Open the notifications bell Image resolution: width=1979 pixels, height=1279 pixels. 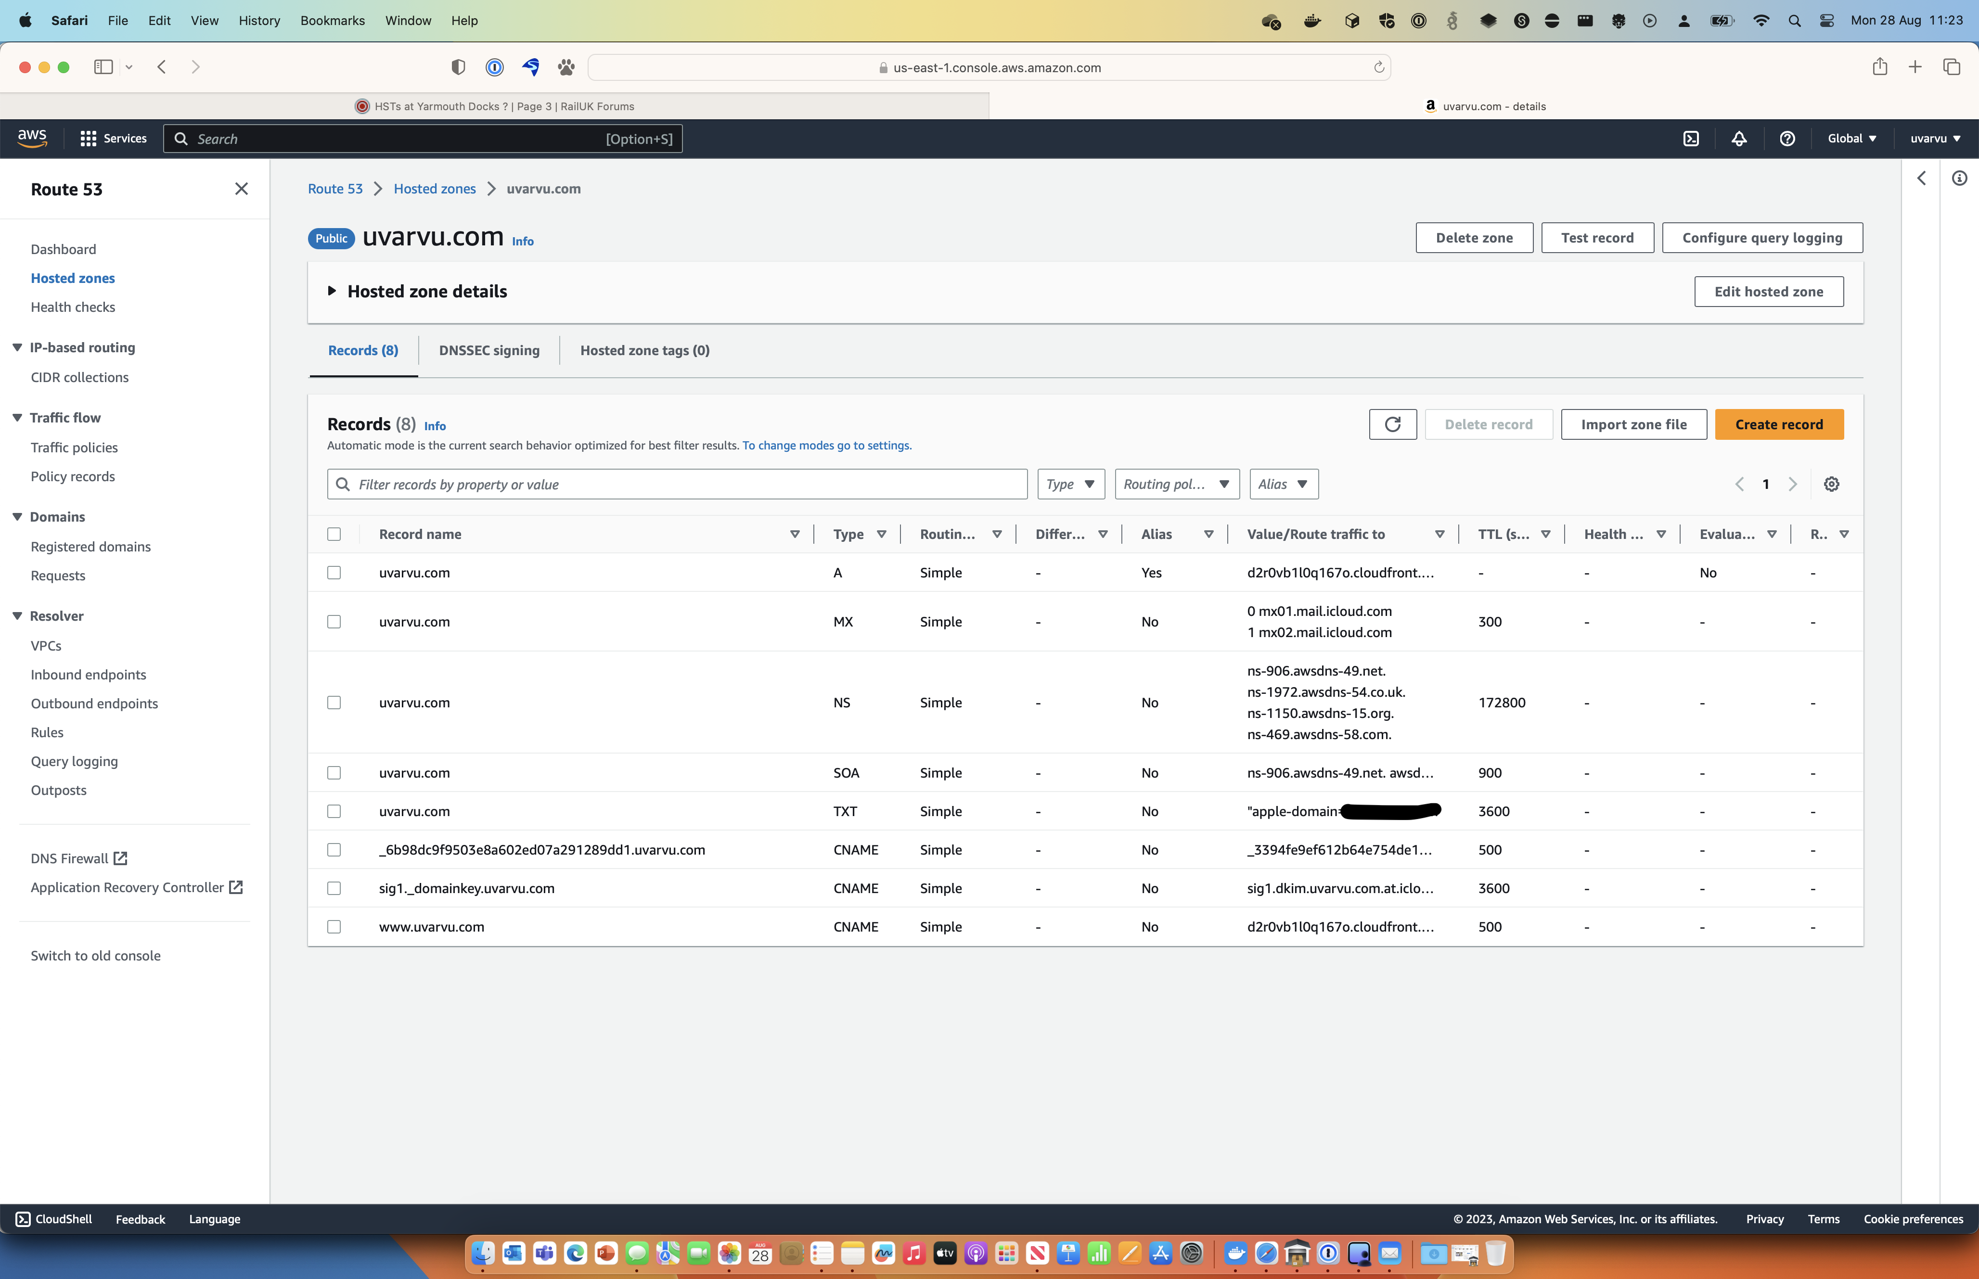coord(1739,138)
